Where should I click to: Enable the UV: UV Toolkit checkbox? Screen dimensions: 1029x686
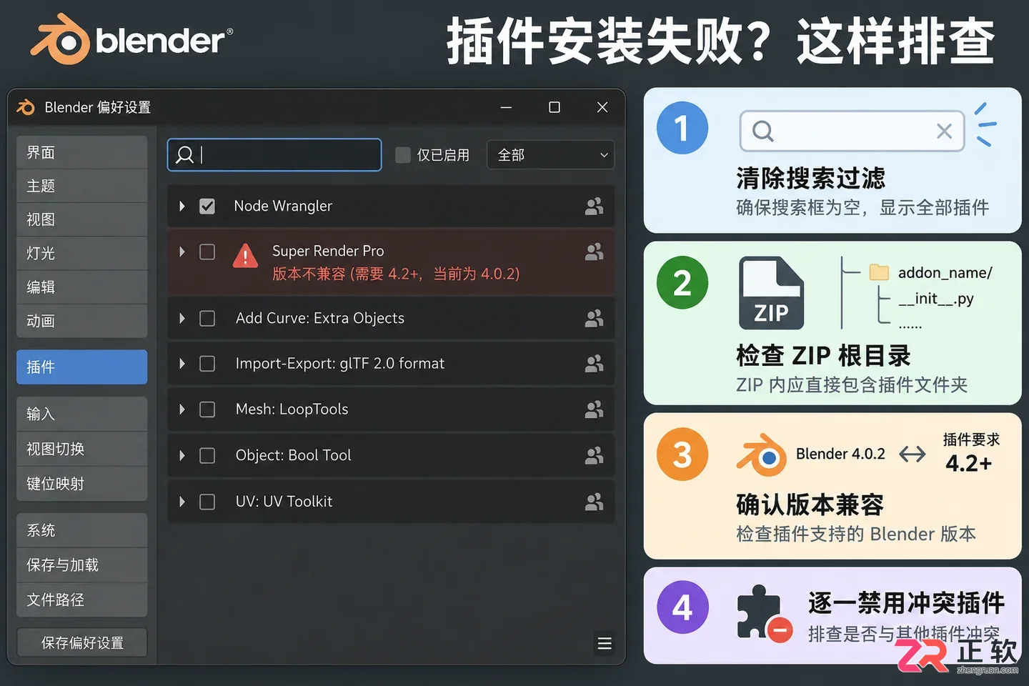click(207, 502)
